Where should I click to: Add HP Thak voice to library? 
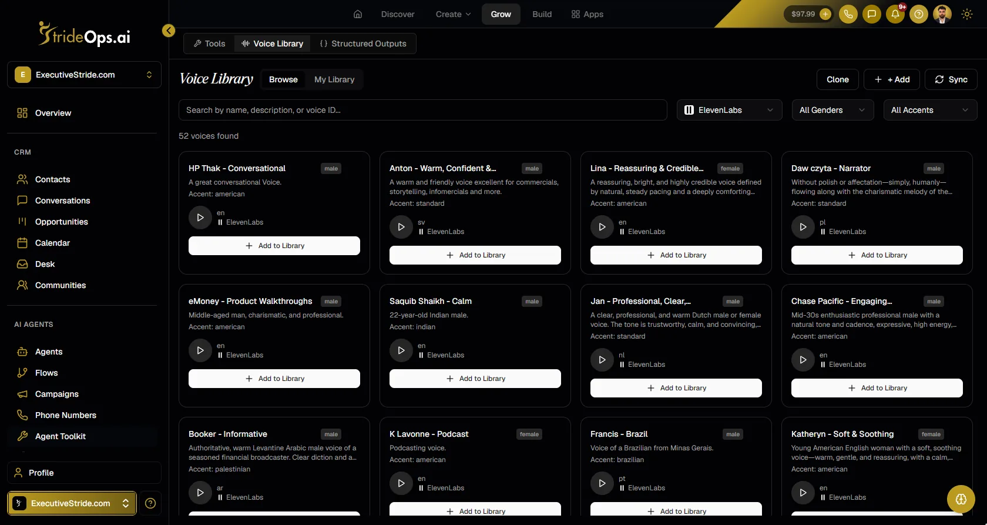pos(274,246)
